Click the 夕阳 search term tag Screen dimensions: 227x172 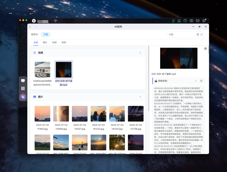[x=46, y=34]
